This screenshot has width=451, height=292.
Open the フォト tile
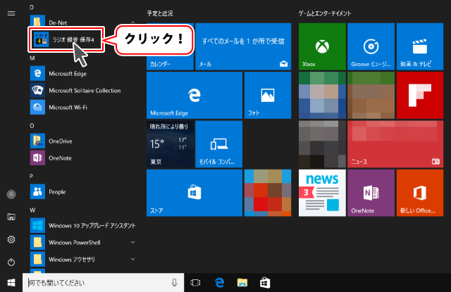click(x=268, y=95)
